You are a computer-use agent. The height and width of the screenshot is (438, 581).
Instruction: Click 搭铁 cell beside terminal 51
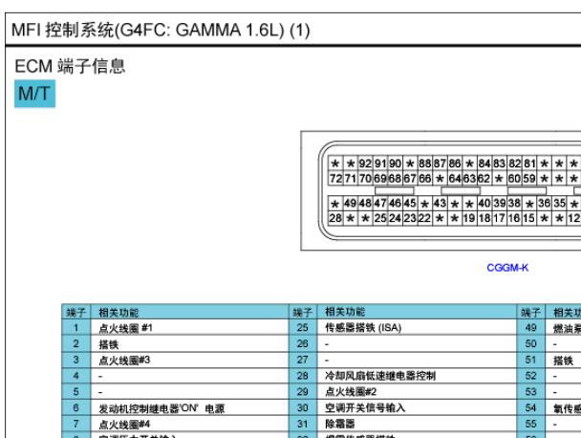pos(563,361)
